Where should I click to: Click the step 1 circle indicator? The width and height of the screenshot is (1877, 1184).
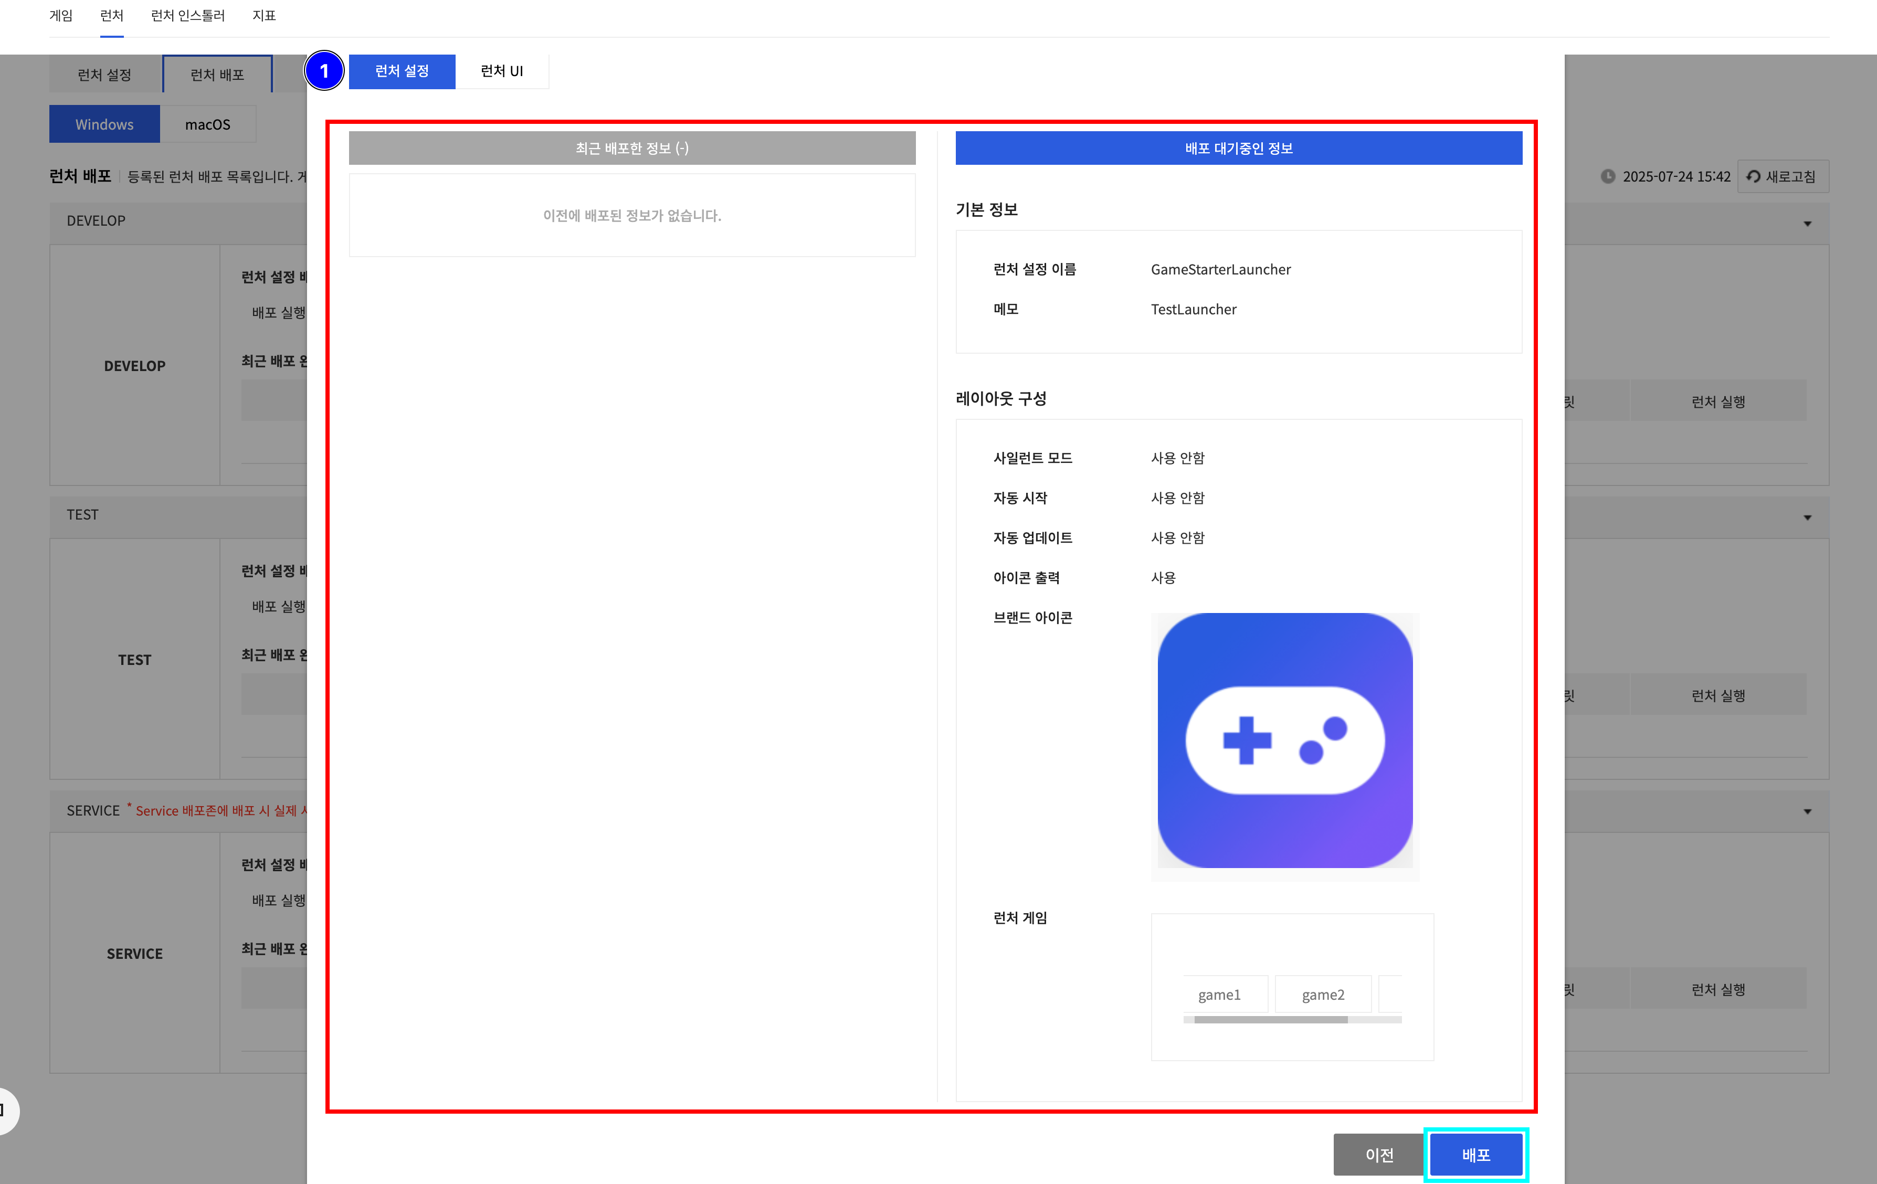(326, 71)
